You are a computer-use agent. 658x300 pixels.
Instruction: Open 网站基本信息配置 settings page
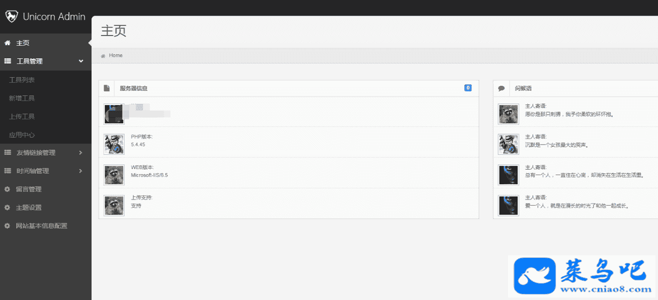click(42, 226)
